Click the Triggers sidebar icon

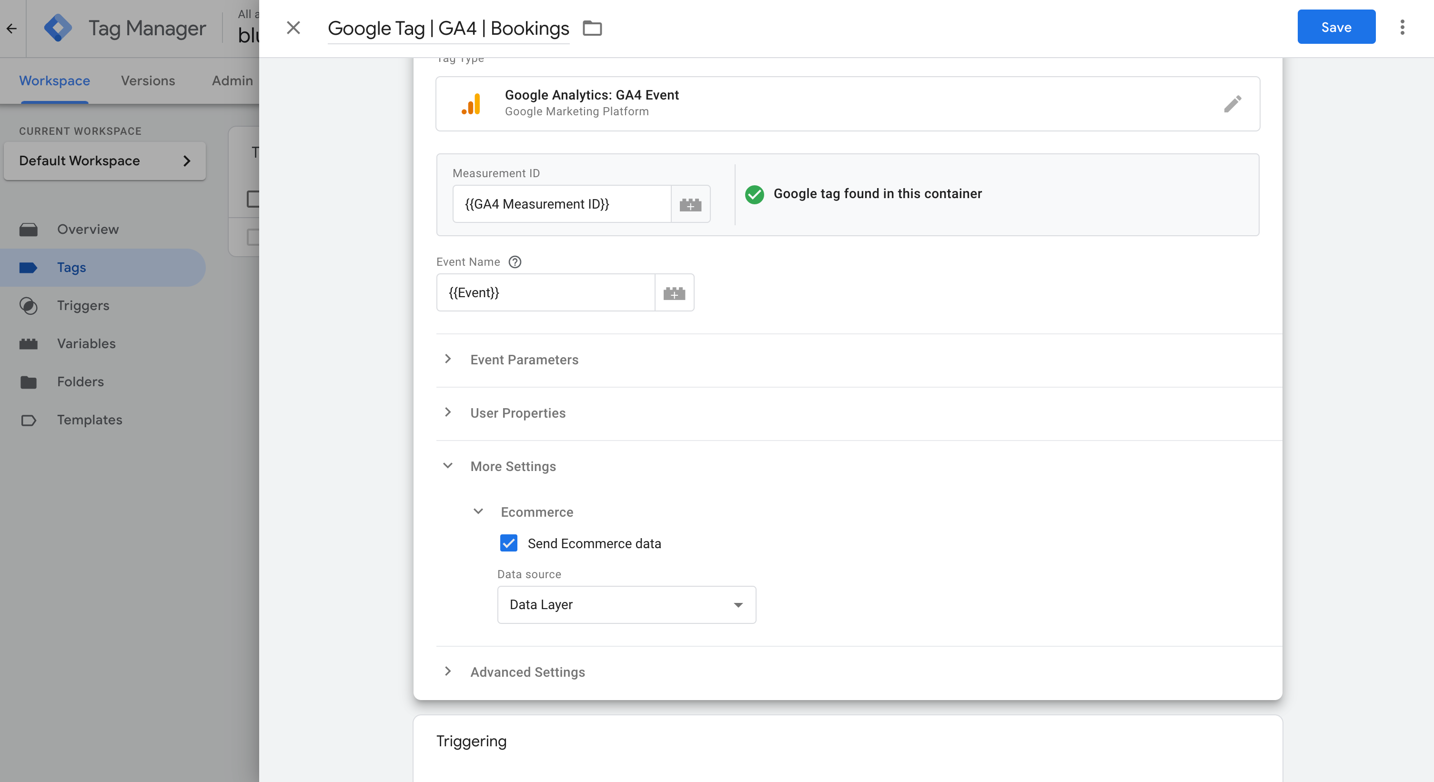(29, 306)
